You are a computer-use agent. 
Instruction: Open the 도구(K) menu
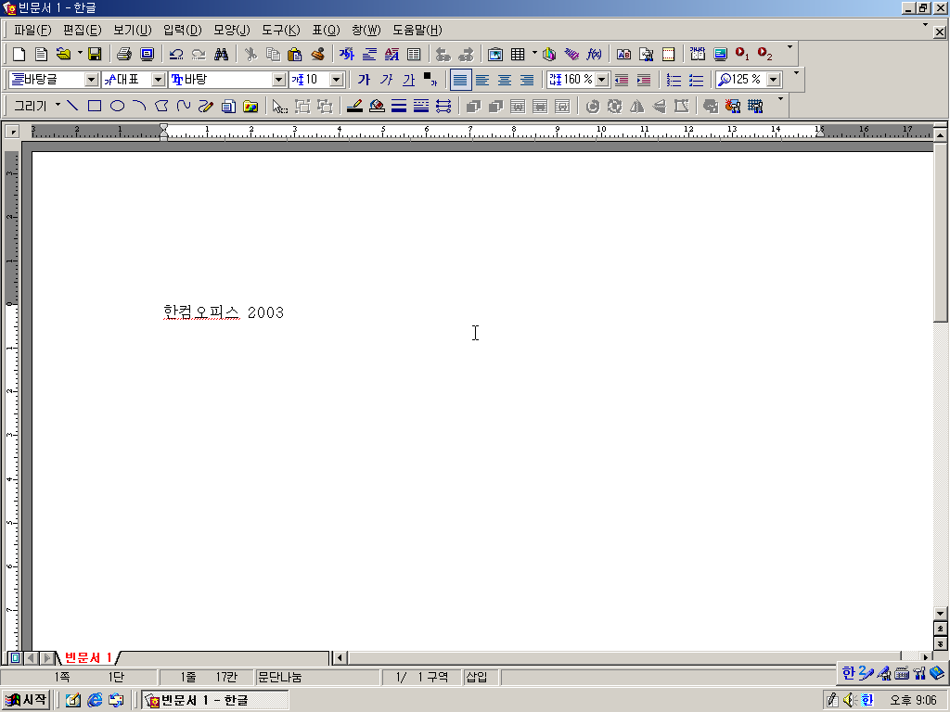point(280,30)
